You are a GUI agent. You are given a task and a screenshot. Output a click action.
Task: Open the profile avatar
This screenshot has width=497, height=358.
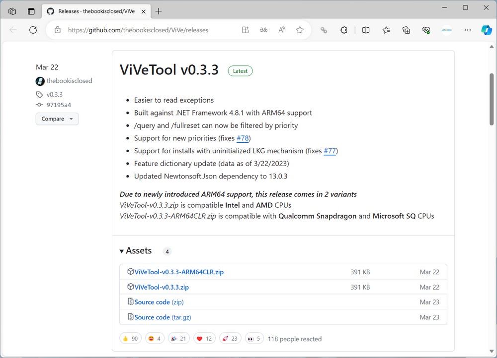(447, 30)
